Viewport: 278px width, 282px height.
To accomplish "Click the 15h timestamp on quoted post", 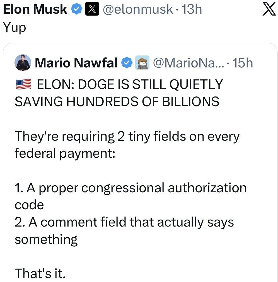I will [x=243, y=63].
